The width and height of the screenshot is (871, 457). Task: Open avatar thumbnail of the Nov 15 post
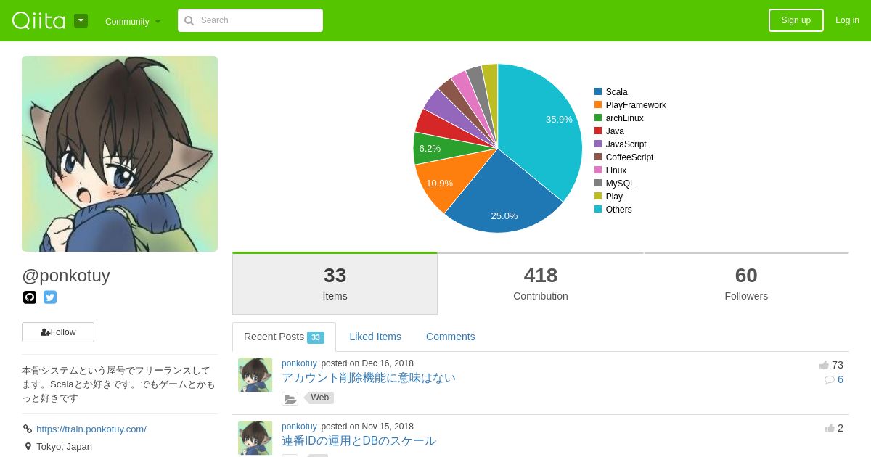click(x=255, y=438)
